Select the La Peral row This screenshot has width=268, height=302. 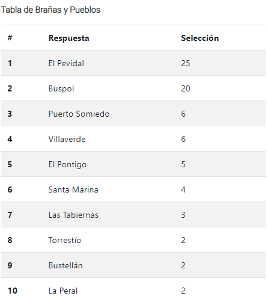coord(133,291)
